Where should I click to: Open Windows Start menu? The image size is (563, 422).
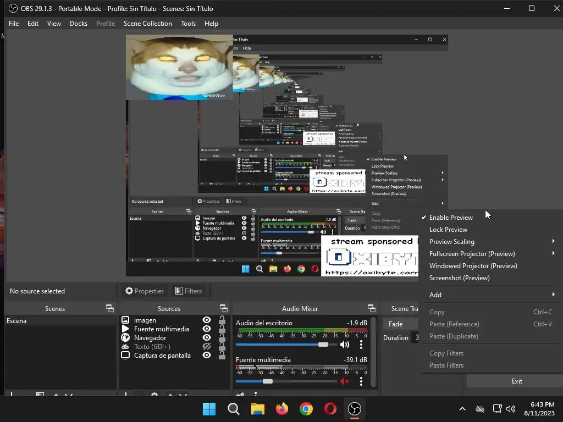[x=209, y=409]
